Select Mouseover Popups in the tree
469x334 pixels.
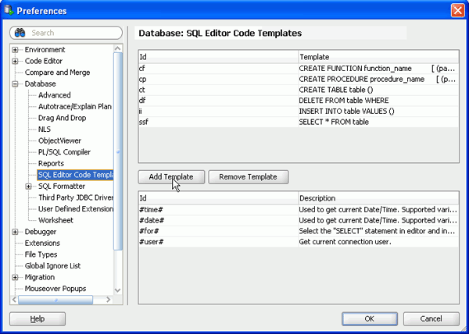[x=55, y=289]
